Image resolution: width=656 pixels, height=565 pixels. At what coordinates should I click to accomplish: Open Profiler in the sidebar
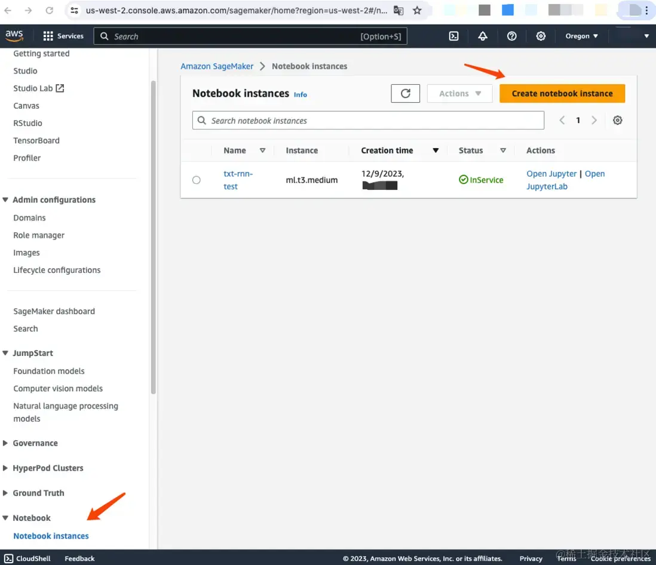point(27,158)
